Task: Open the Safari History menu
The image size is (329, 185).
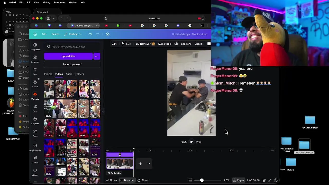Action: pos(46,3)
